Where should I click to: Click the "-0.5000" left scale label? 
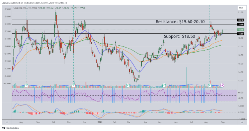[x=7, y=84]
